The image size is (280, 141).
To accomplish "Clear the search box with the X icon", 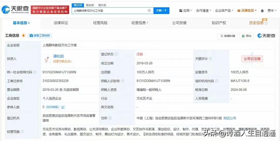I will coord(149,11).
